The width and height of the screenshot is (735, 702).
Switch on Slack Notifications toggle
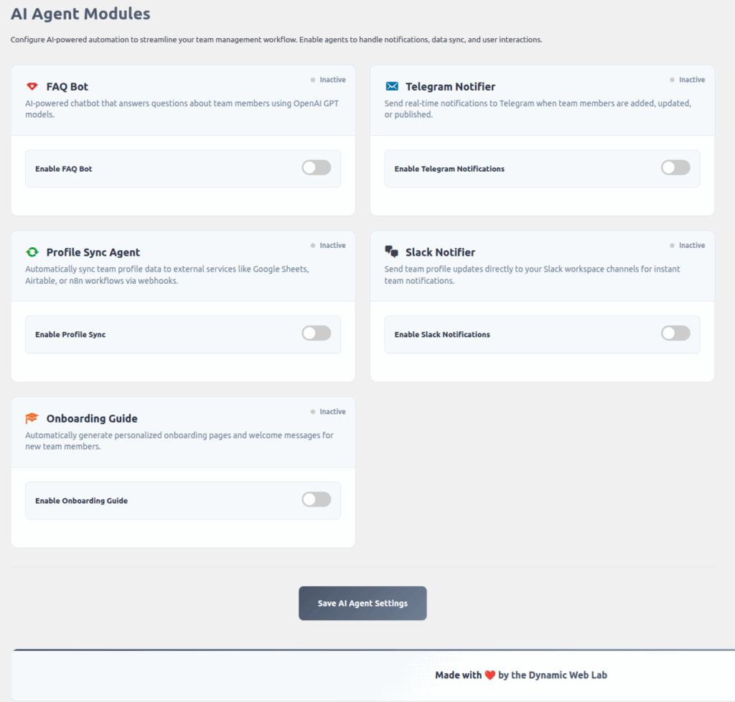[675, 333]
